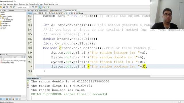Click the Open Project icon

pos(4,7)
